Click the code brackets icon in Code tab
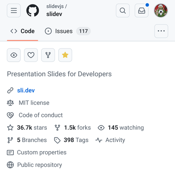Viewport: 175px width, 174px height. 14,31
